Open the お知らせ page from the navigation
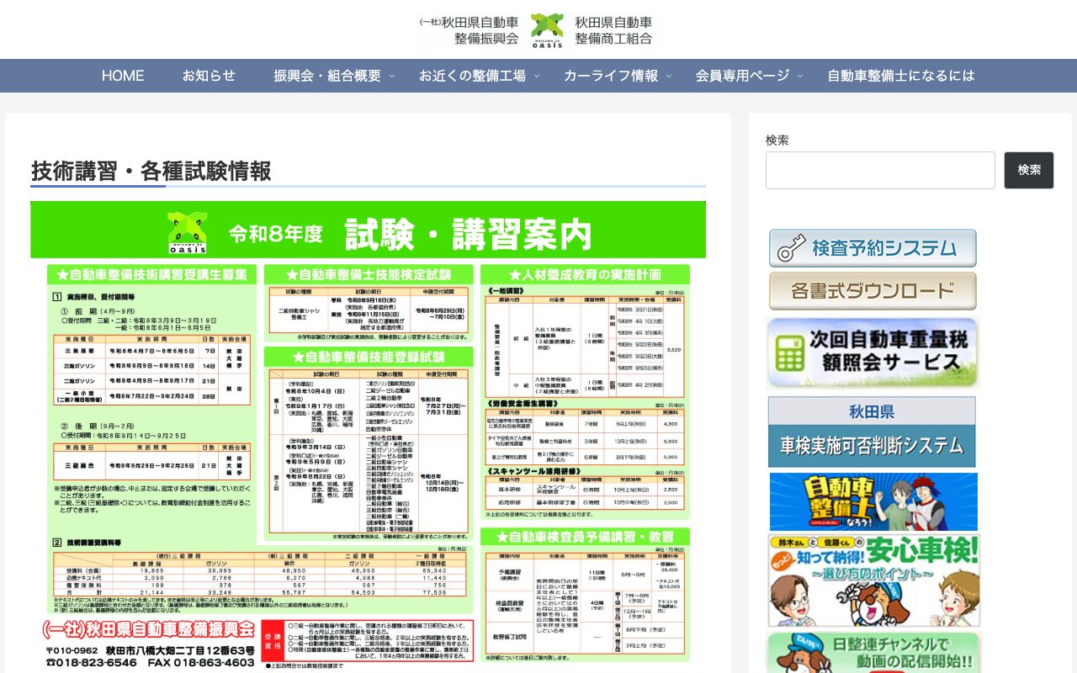Screen dimensions: 1077x673 [x=209, y=76]
